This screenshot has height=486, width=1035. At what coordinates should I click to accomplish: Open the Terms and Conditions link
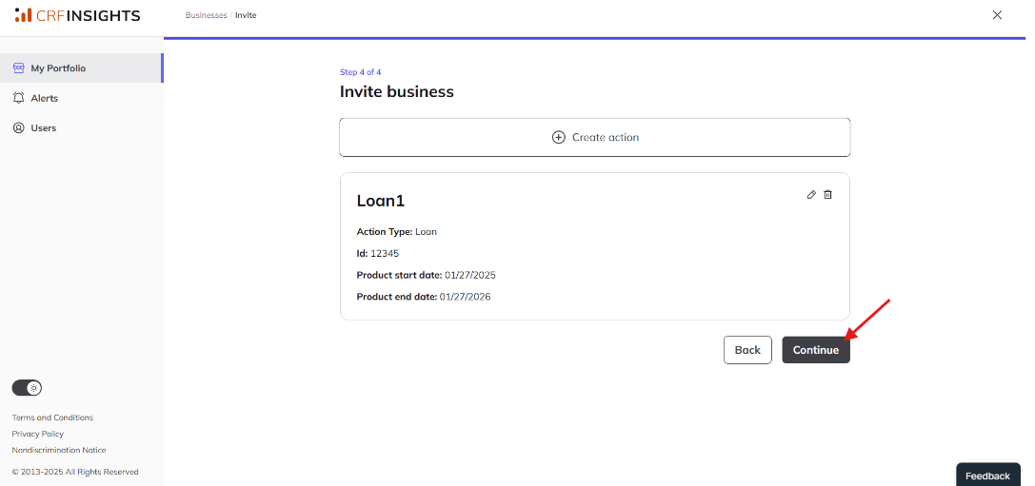coord(52,418)
